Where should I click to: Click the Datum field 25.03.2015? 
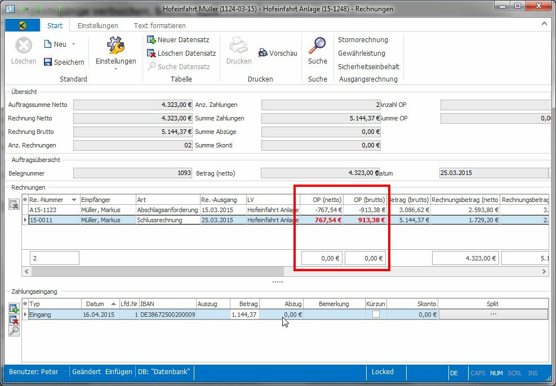(493, 173)
